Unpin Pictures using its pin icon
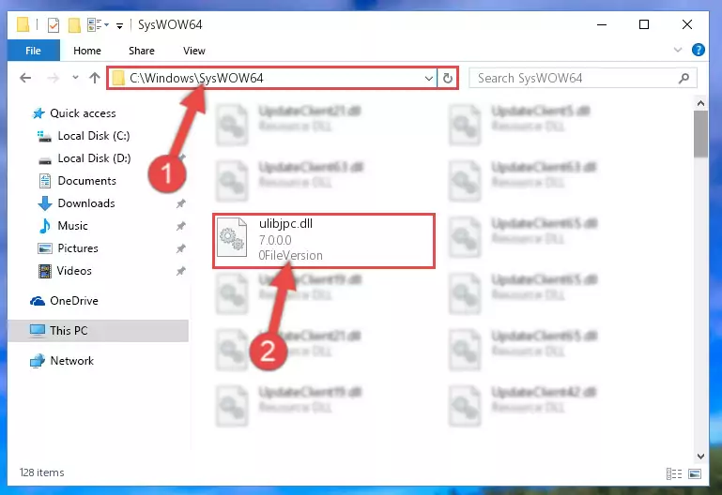 point(180,248)
